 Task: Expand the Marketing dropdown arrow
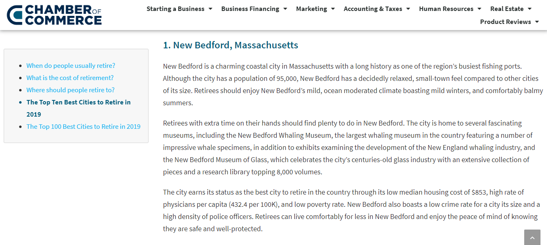pos(333,9)
